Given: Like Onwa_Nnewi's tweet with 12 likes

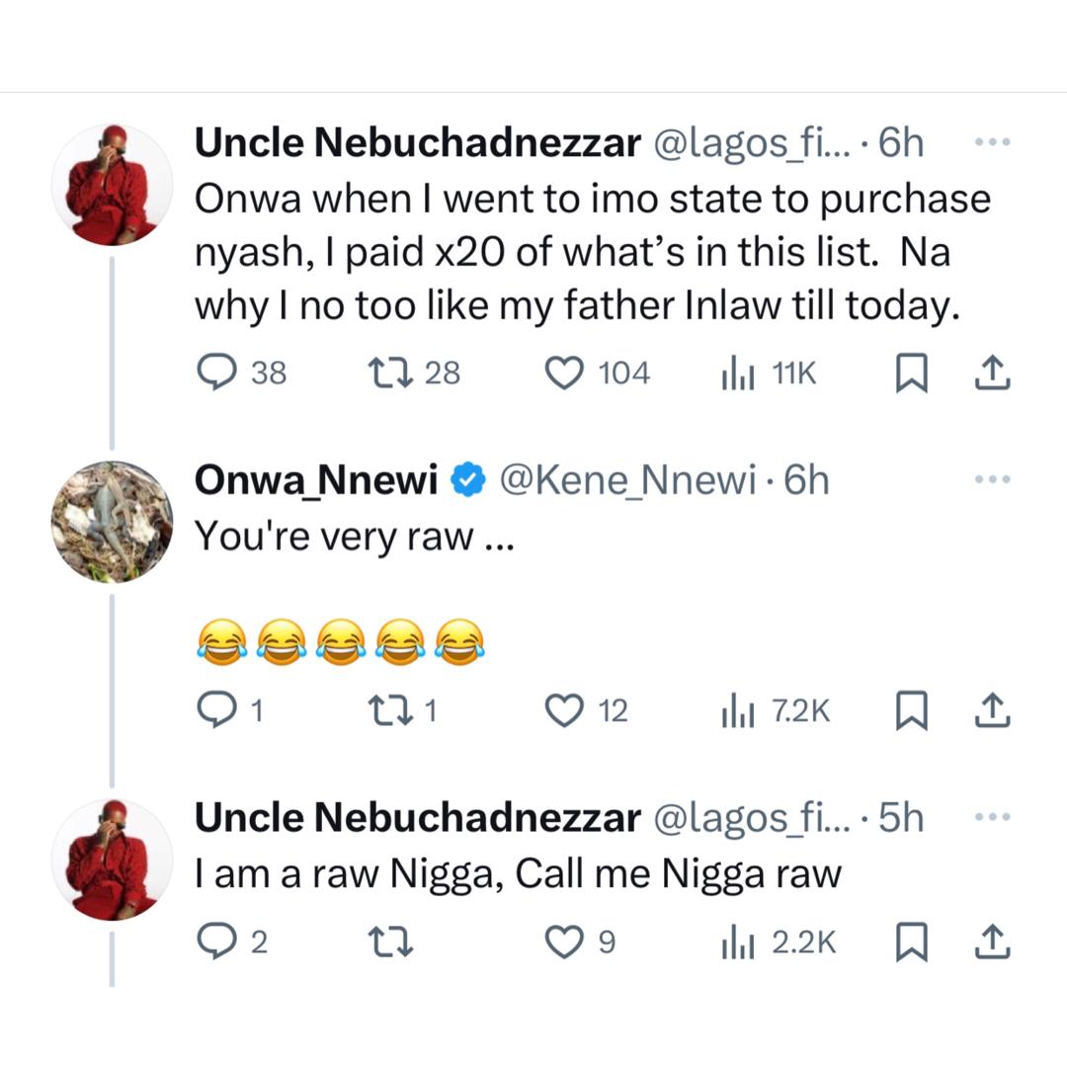Looking at the screenshot, I should 565,710.
